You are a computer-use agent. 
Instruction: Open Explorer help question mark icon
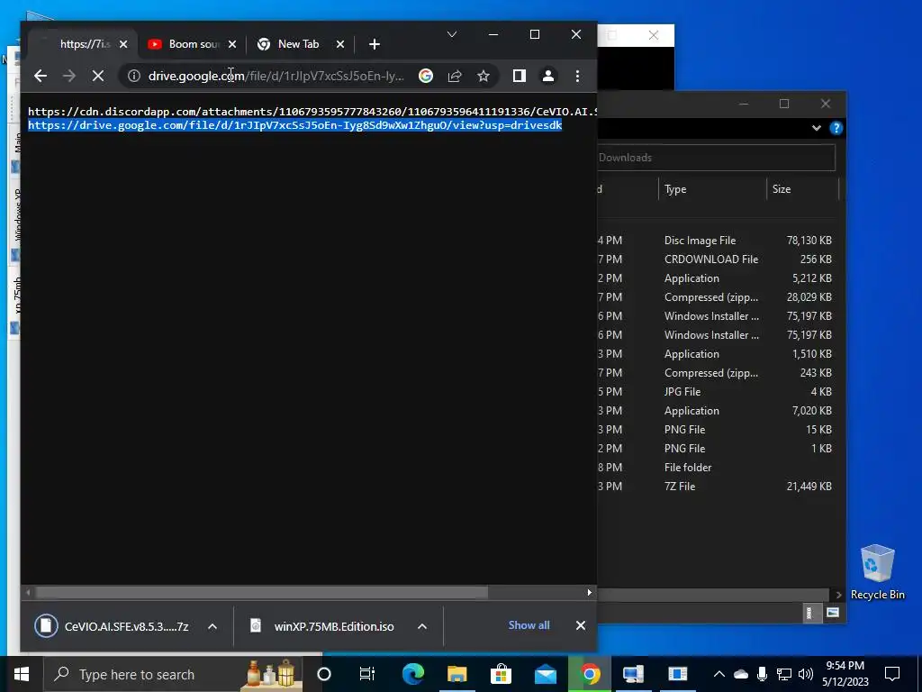[x=836, y=128]
